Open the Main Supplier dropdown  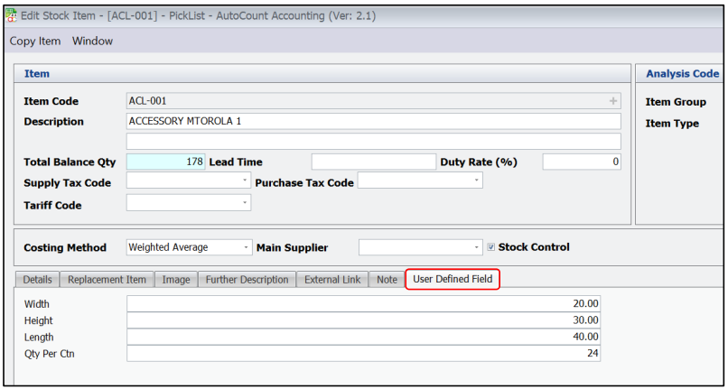tap(477, 247)
